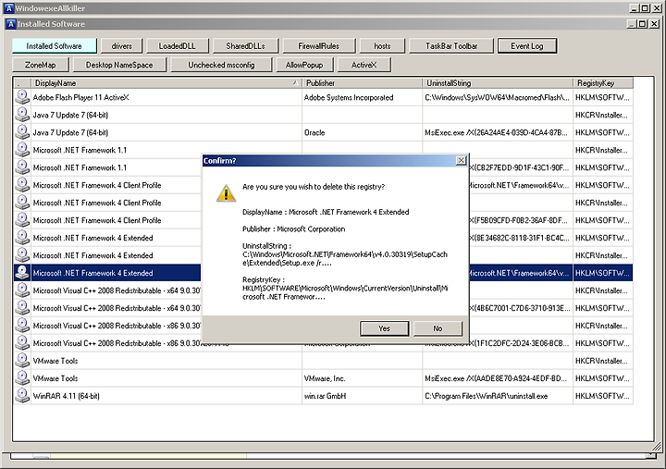Open the TaskBar Toolbar tab
Viewport: 666px width, 469px height.
[x=451, y=46]
